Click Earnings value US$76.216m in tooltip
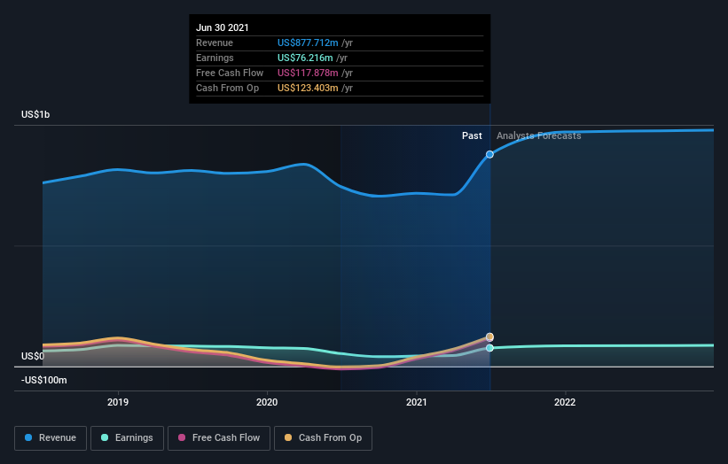This screenshot has width=728, height=464. 305,58
